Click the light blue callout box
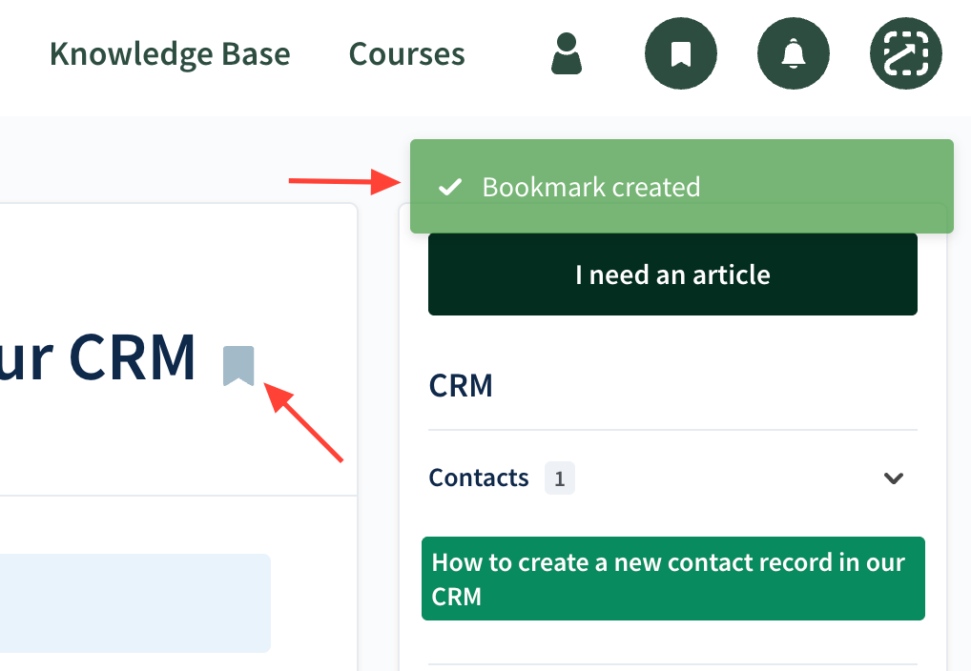 [x=134, y=602]
